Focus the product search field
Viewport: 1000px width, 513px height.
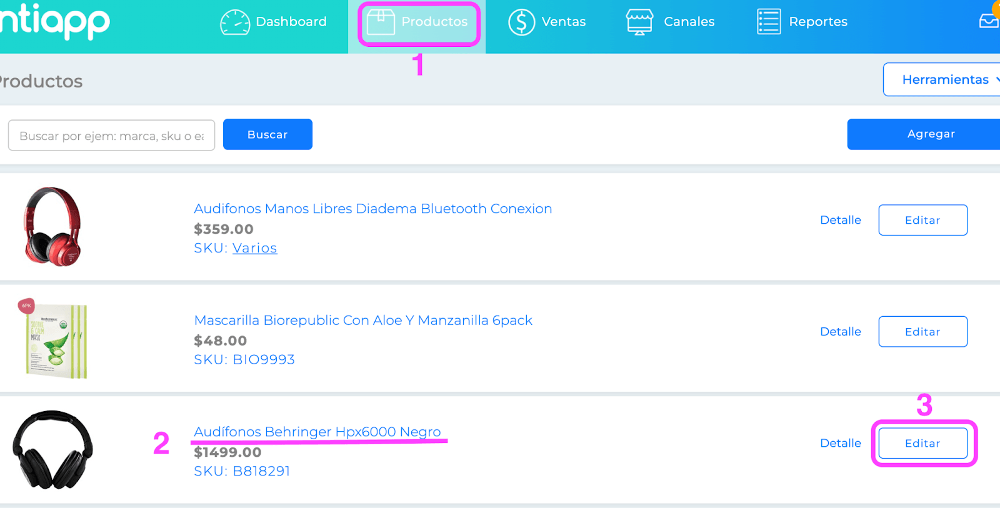click(x=111, y=136)
